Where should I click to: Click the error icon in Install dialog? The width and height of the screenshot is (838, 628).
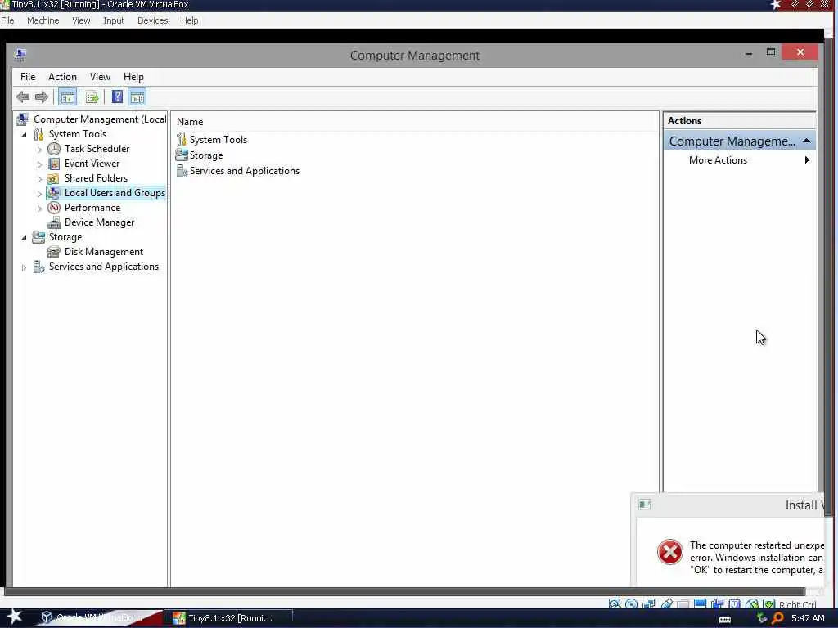(669, 552)
